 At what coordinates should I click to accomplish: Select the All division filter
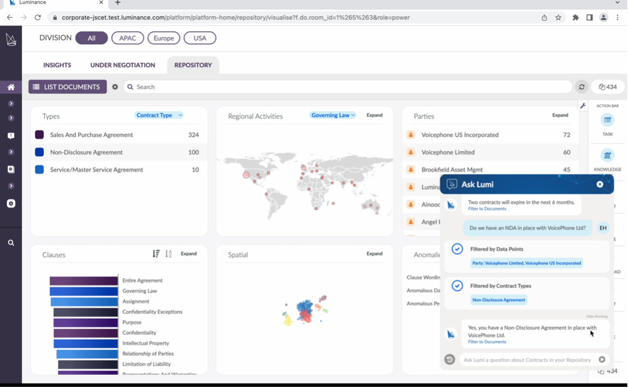(x=91, y=38)
